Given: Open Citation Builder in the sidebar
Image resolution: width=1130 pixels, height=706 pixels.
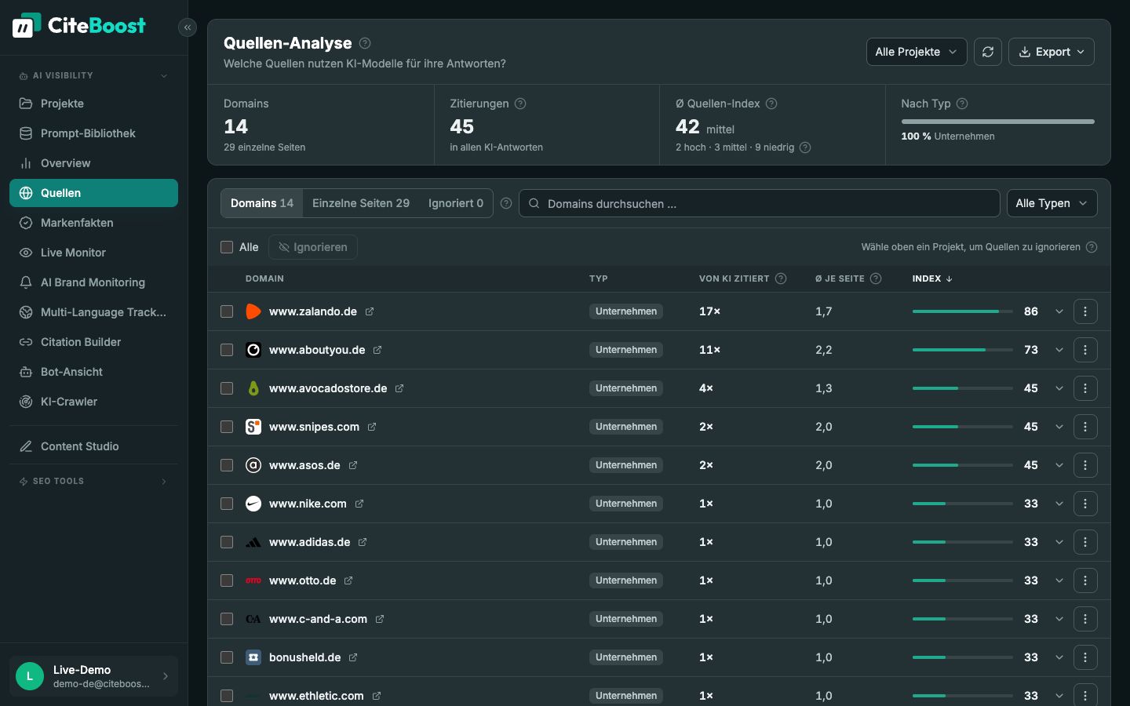Looking at the screenshot, I should pyautogui.click(x=93, y=342).
